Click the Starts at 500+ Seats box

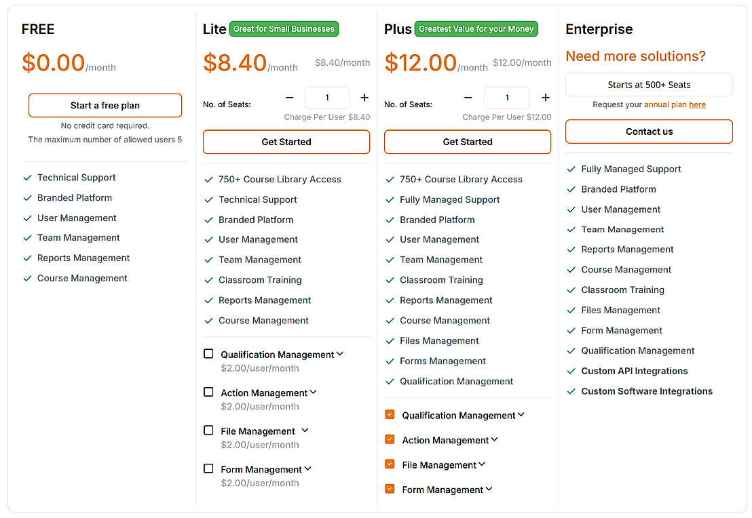tap(649, 85)
